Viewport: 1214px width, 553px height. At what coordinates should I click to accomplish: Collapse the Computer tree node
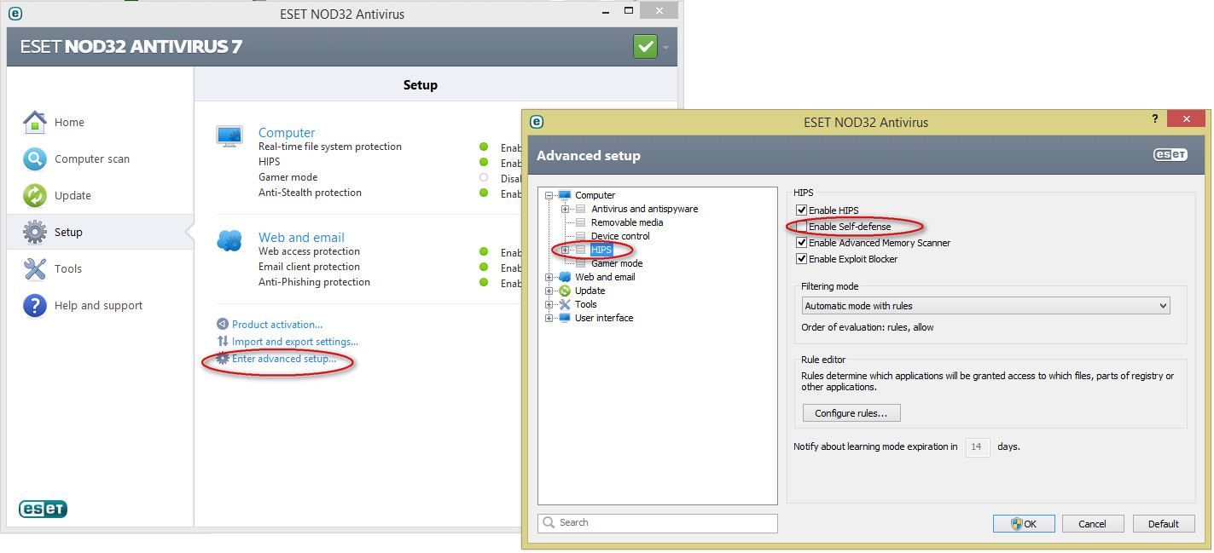pos(549,195)
